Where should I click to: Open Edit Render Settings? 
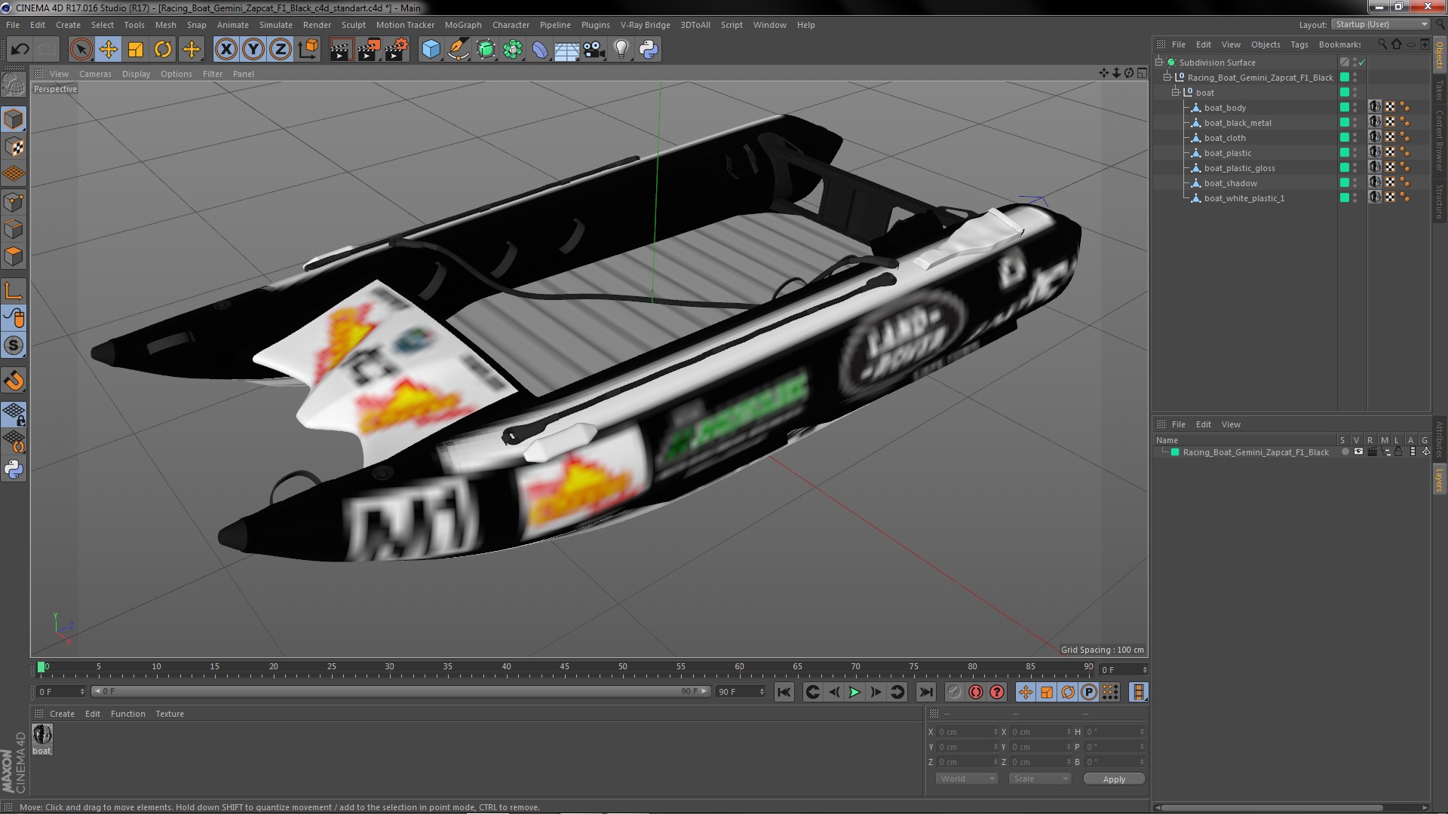click(396, 50)
